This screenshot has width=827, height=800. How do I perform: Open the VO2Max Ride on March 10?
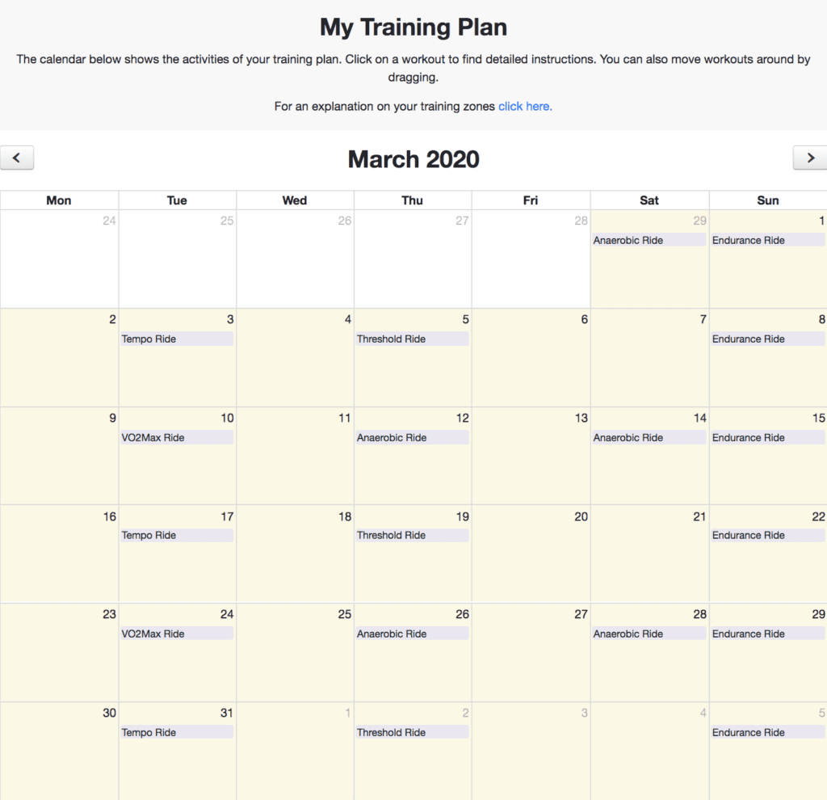(177, 437)
